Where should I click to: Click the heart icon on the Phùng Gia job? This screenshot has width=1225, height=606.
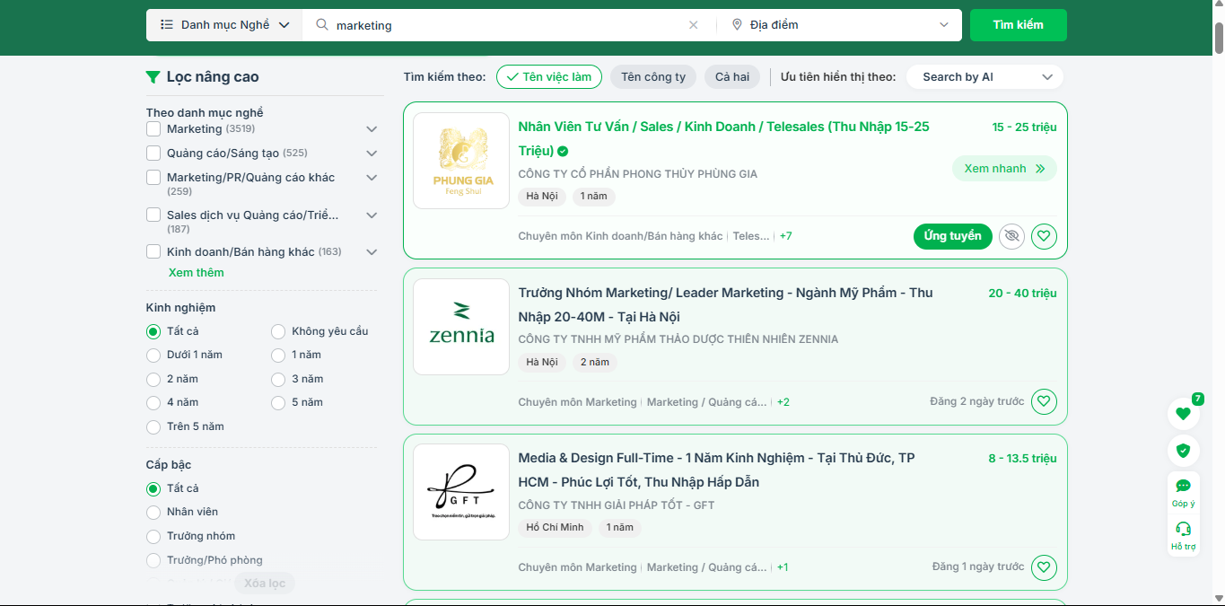[1043, 236]
